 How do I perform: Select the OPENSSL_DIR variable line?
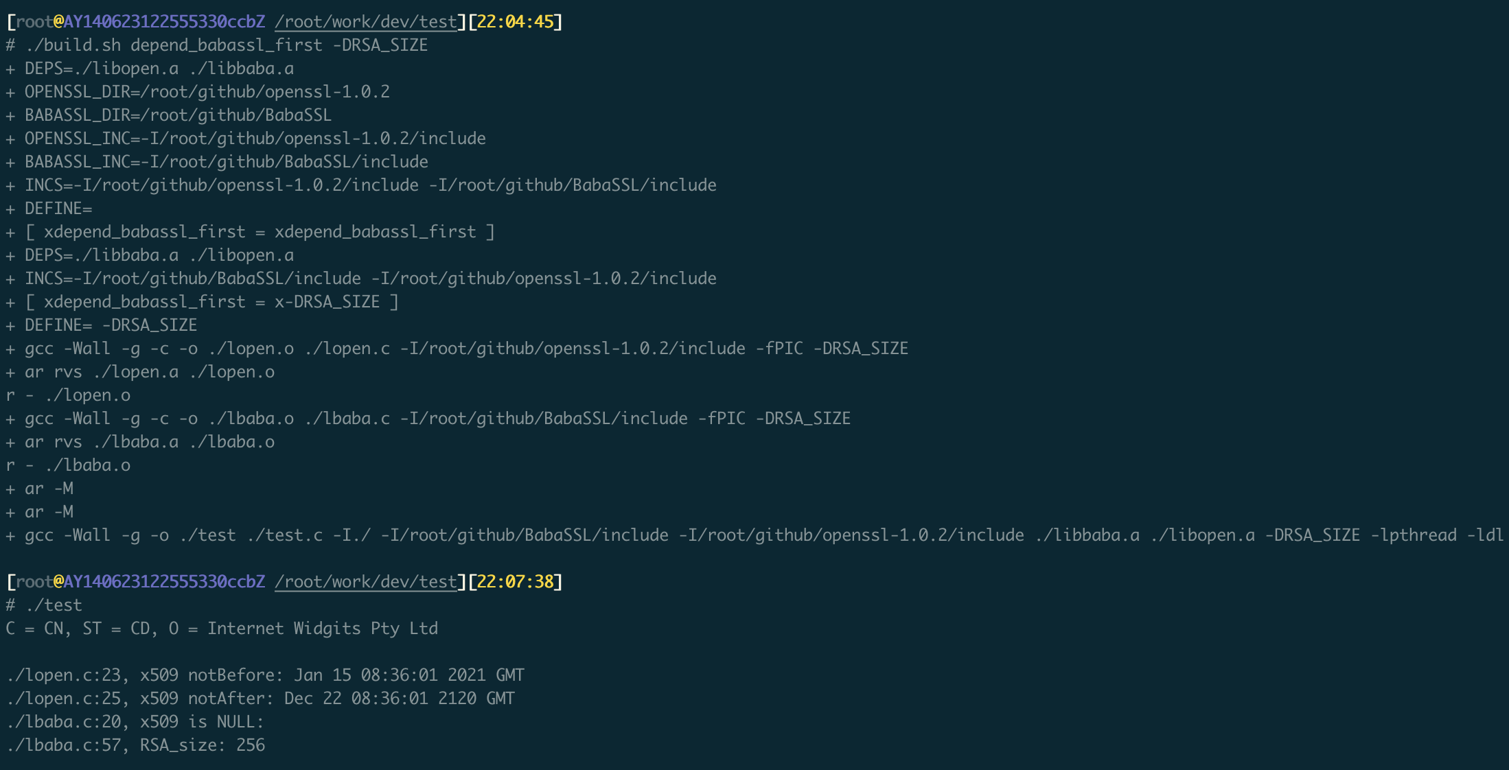pos(206,92)
